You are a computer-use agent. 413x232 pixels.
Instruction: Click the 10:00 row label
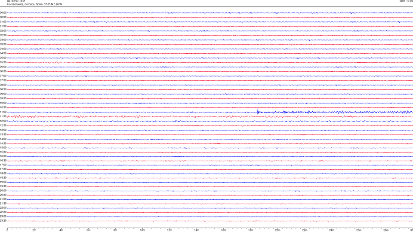click(3, 103)
